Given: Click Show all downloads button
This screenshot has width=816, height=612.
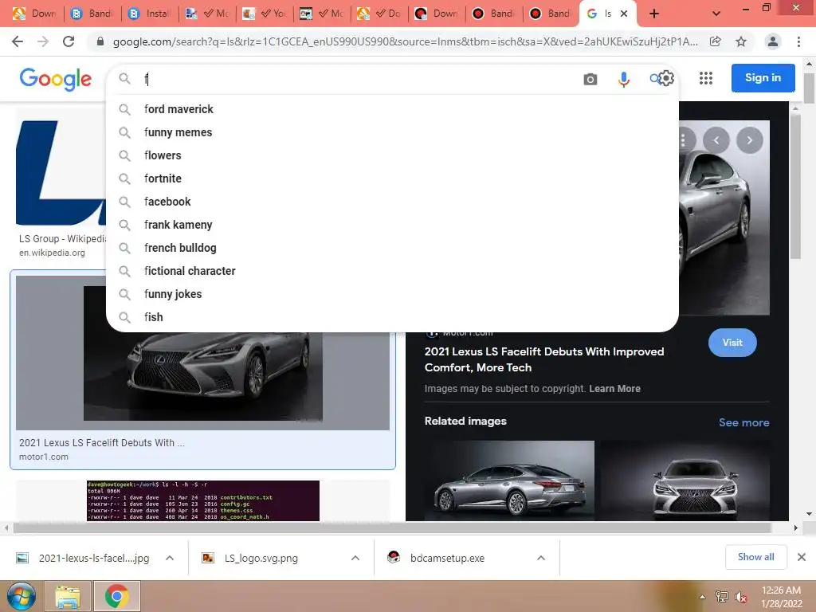Looking at the screenshot, I should click(755, 557).
